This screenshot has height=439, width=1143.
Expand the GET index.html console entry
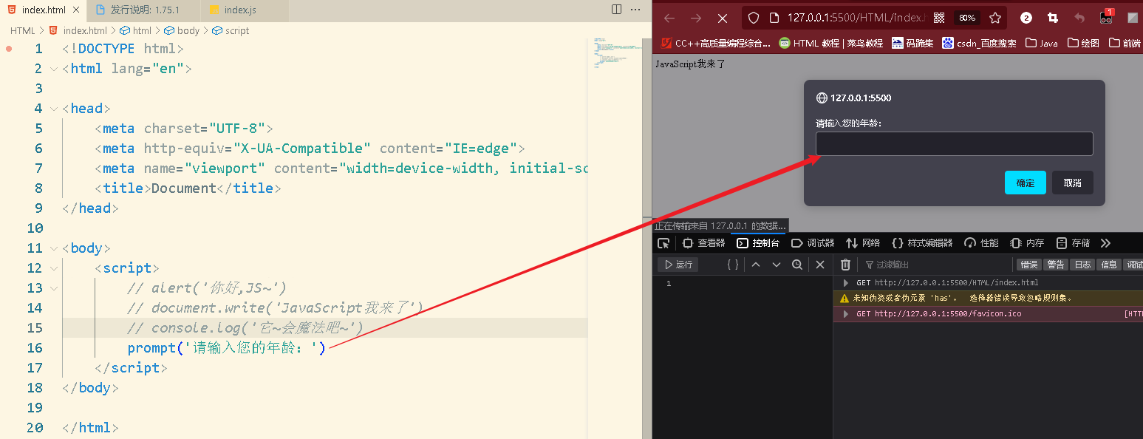click(846, 283)
